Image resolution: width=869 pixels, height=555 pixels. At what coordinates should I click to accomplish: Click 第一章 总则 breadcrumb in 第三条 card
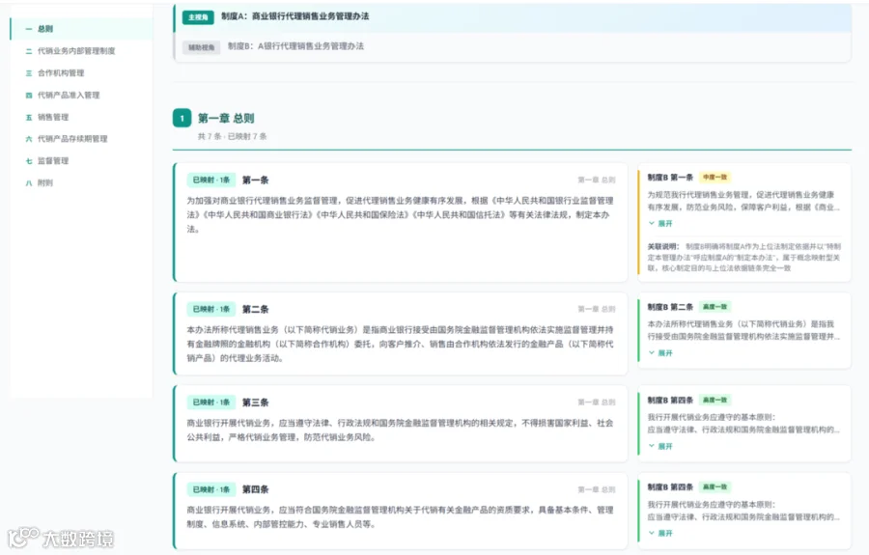coord(597,402)
